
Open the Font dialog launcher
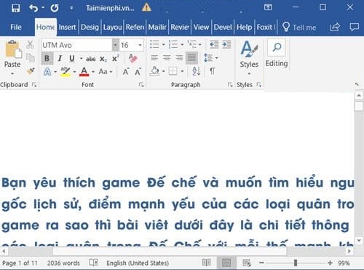[141, 85]
